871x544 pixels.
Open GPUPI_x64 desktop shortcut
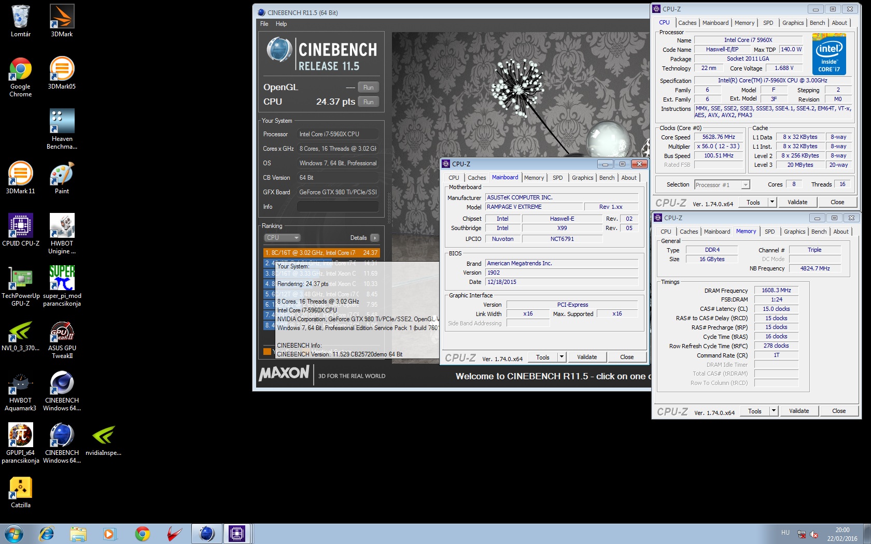[21, 443]
